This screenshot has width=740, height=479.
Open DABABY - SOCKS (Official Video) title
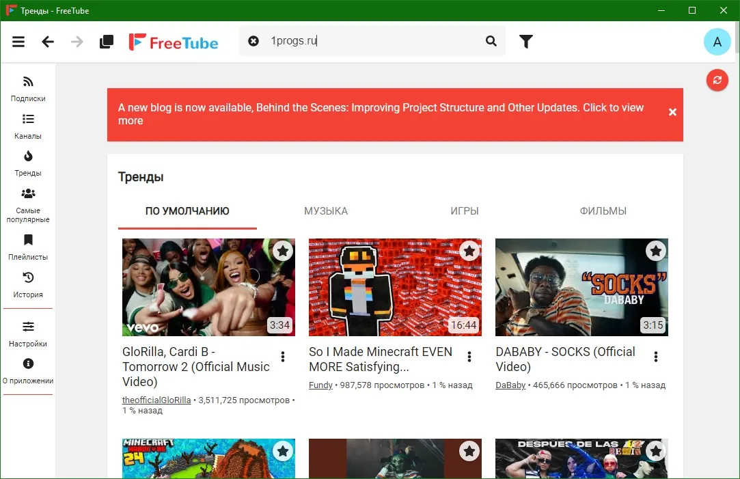pyautogui.click(x=565, y=359)
